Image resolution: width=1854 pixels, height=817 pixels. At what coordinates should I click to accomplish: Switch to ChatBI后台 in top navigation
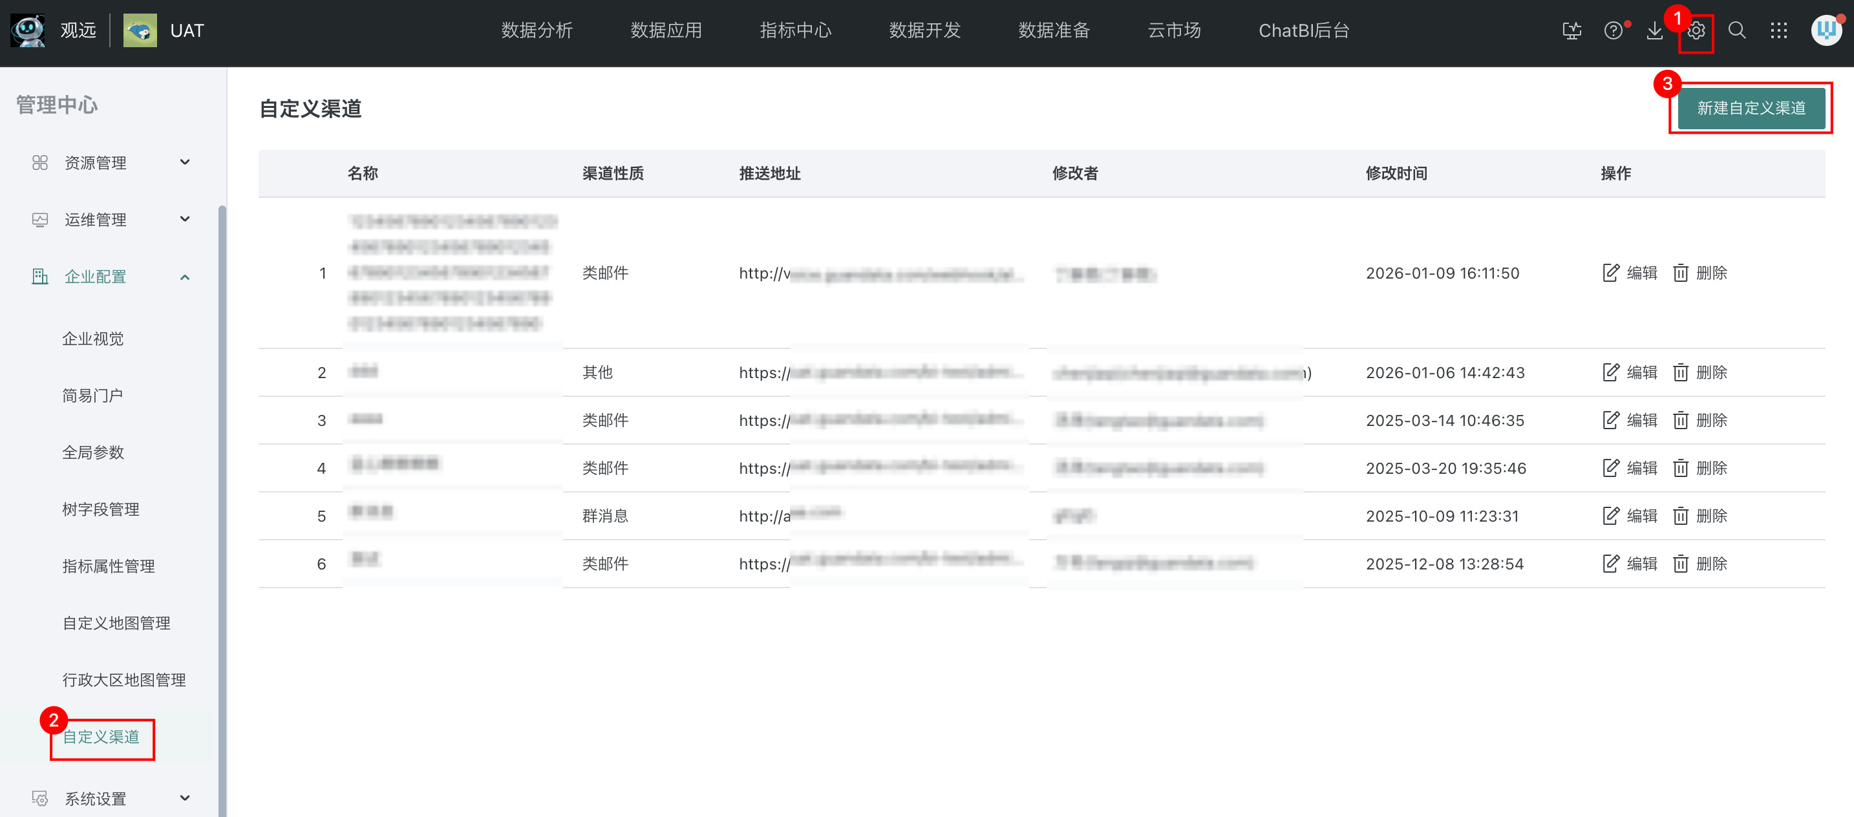pyautogui.click(x=1303, y=31)
